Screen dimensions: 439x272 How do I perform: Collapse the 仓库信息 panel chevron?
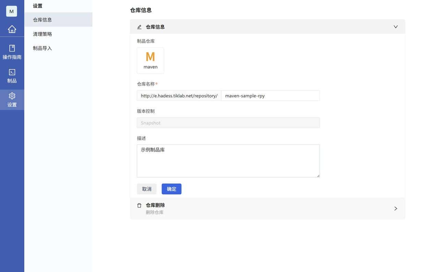pos(395,27)
